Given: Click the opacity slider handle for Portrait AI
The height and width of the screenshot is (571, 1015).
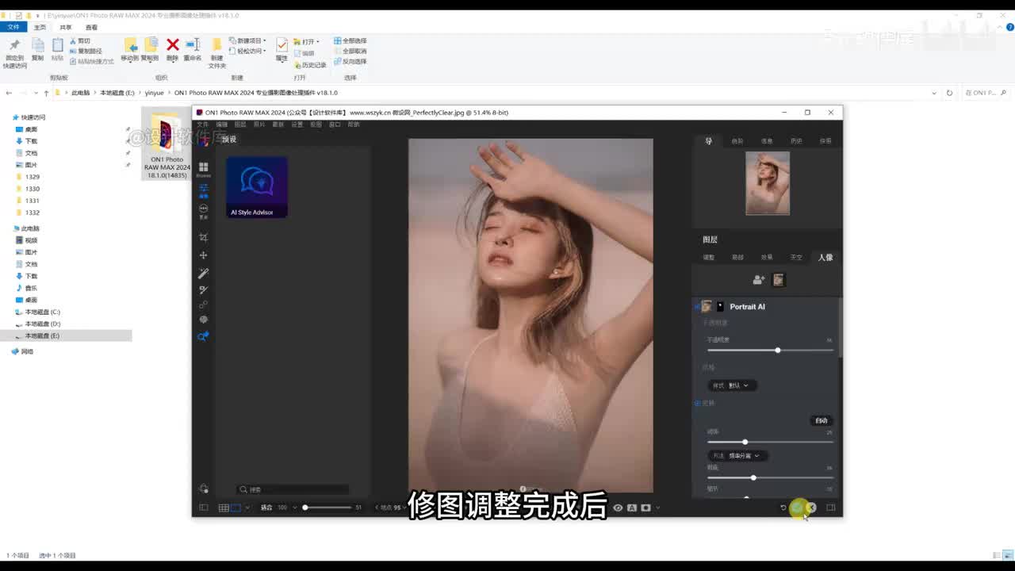Looking at the screenshot, I should pos(777,351).
